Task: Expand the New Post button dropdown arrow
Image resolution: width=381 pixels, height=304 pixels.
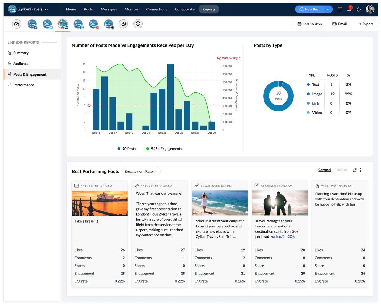Action: pos(329,9)
